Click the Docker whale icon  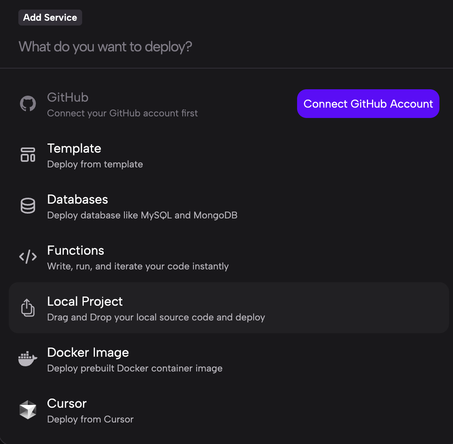[x=28, y=359]
